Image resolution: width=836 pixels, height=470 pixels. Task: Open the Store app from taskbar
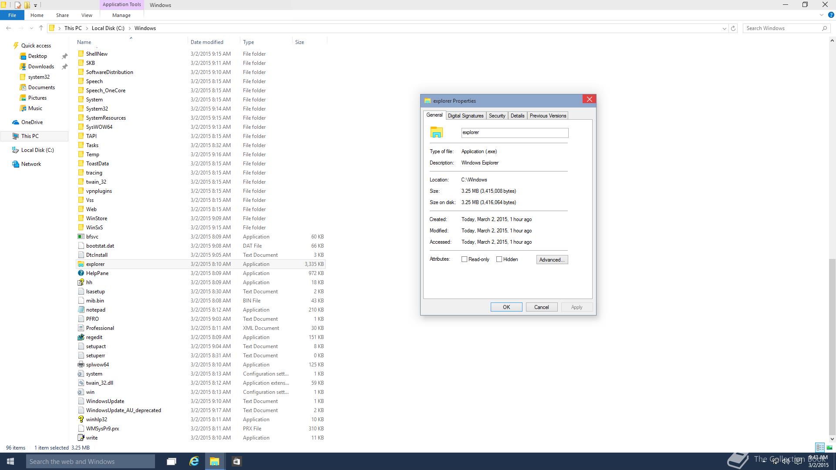(236, 461)
